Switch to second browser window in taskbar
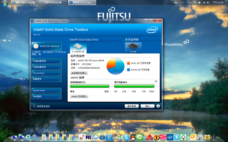228x142 pixels. click(53, 2)
